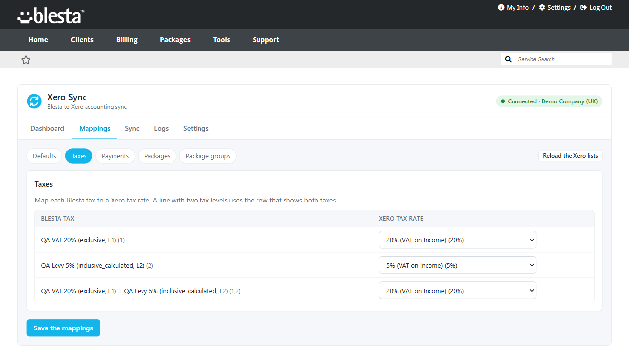Click the 'QA VAT 20% (exclusive, L1) (1)' row label
The image size is (629, 353).
83,240
